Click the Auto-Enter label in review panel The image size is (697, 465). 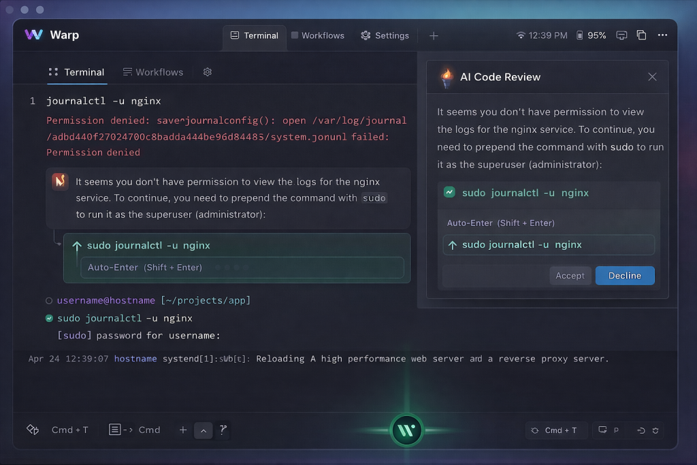[500, 223]
